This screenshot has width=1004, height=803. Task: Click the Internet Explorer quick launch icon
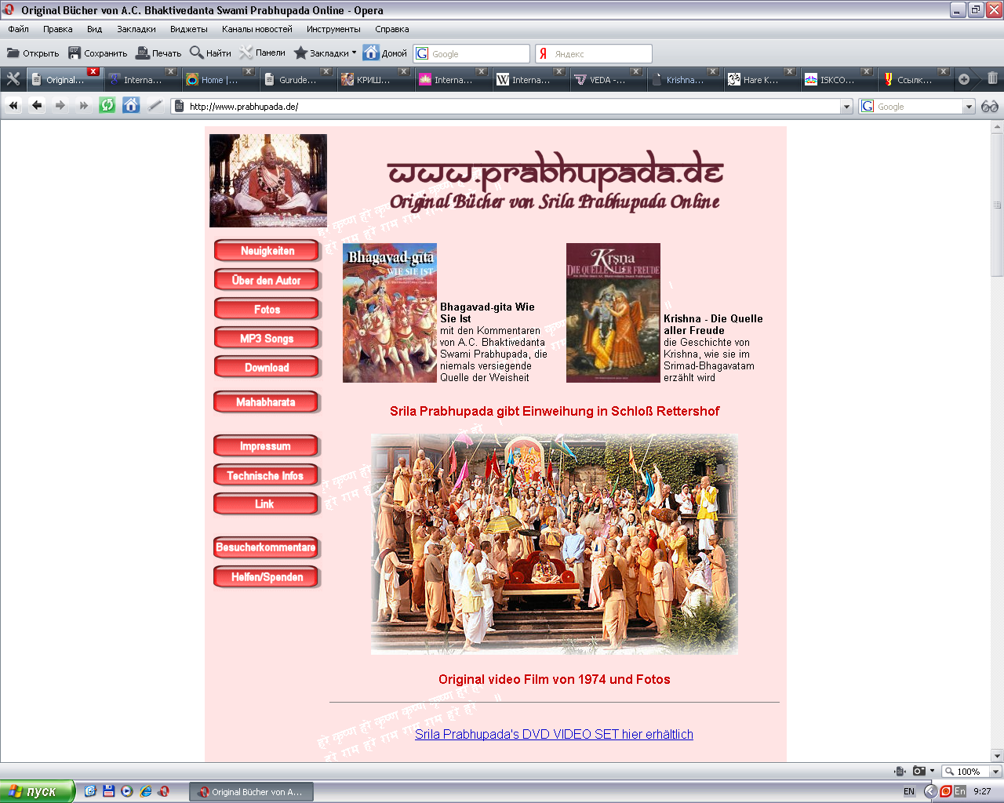tap(145, 791)
